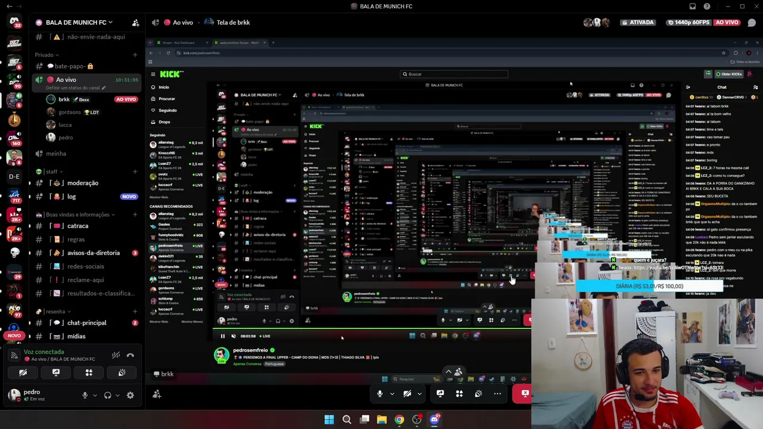Create channel in staff category
The height and width of the screenshot is (429, 763).
click(135, 172)
